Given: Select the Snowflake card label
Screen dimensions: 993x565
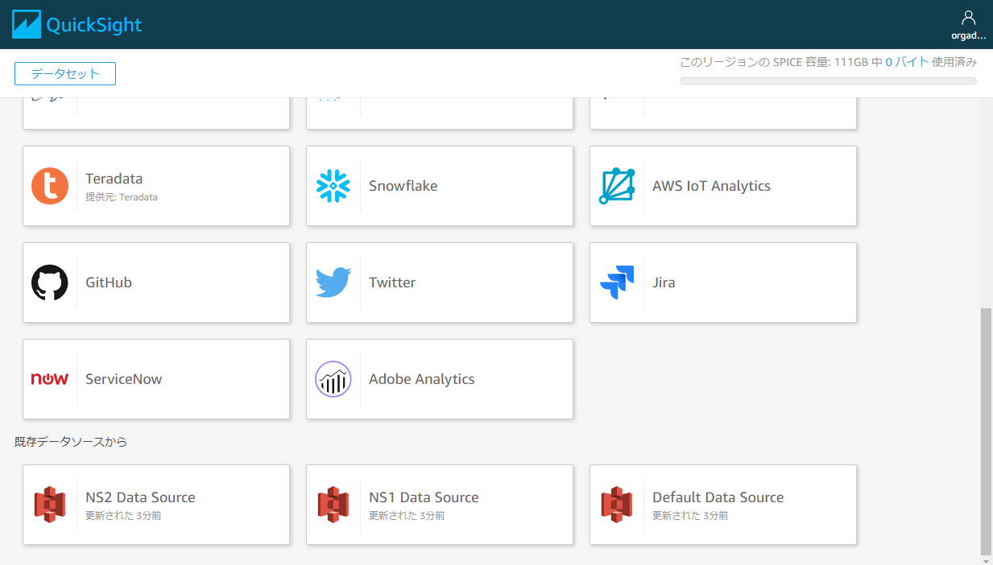Looking at the screenshot, I should [x=403, y=186].
